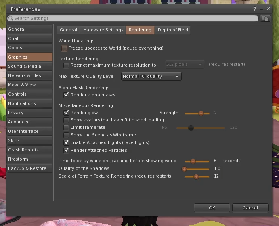Screen dimensions: 279x226
Task: Open Preferences help question mark
Action: pos(255,9)
